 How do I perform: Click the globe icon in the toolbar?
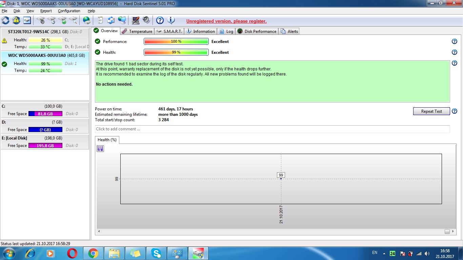(87, 20)
